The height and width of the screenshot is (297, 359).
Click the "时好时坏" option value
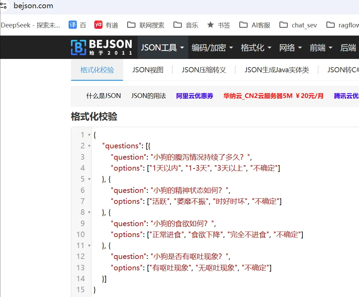point(230,201)
